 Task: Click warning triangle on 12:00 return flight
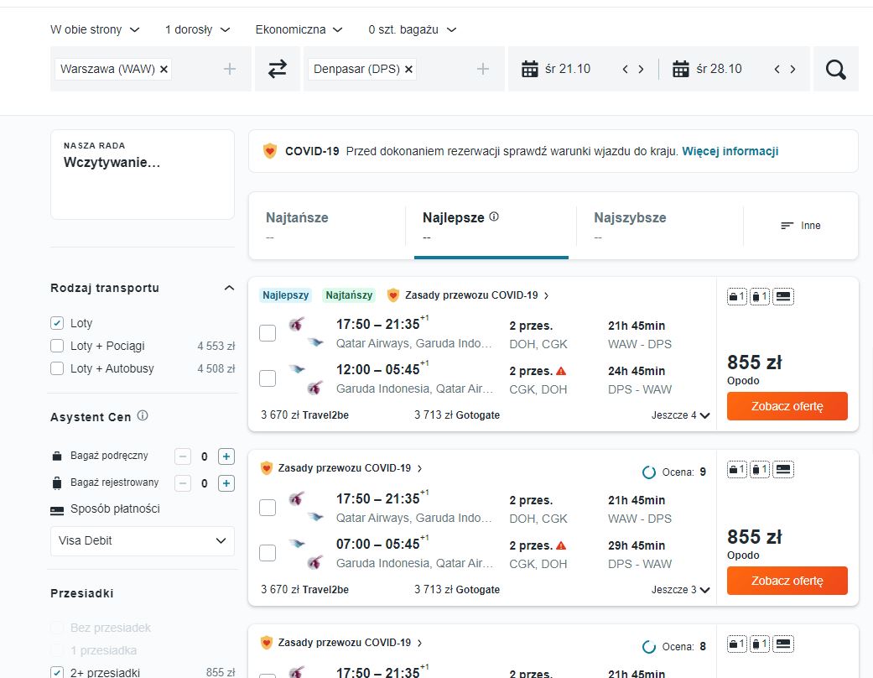(x=561, y=371)
